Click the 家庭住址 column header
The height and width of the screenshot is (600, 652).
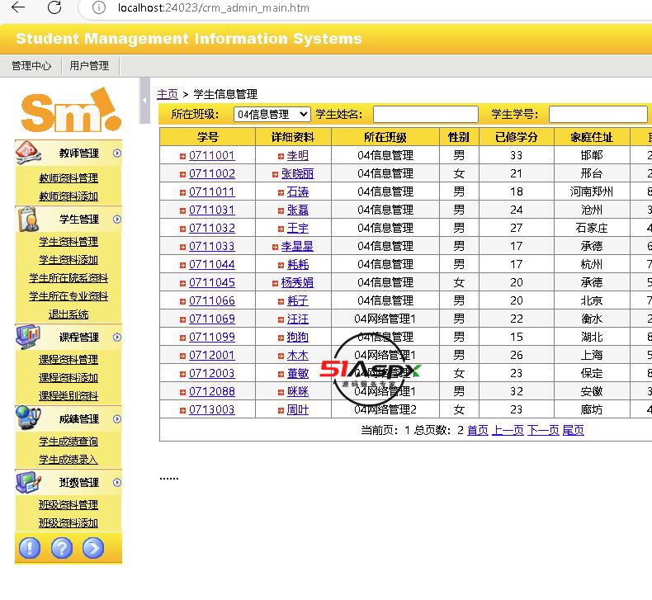pos(592,137)
